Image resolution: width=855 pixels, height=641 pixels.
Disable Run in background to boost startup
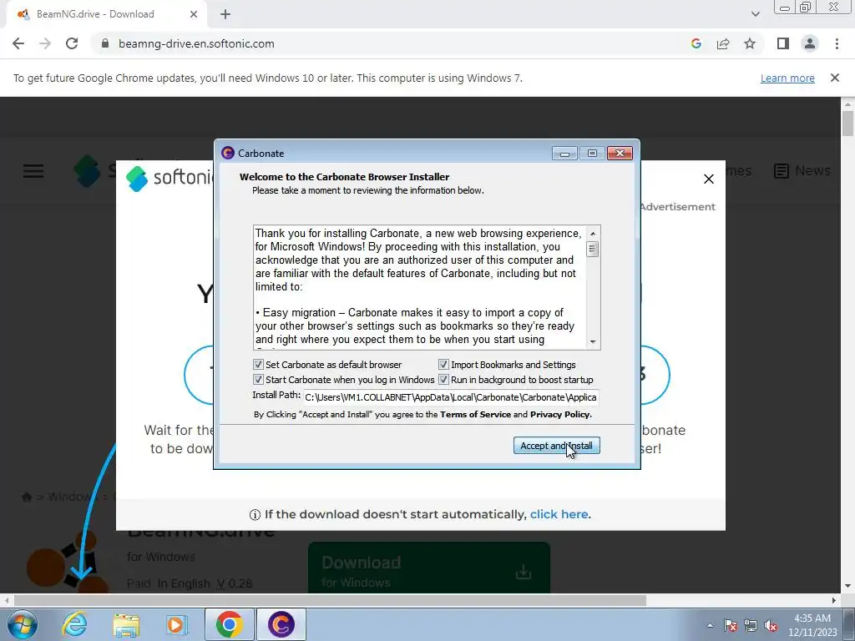click(443, 380)
